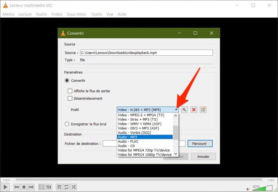Pick Video for MPEG4 1080p TV/device
This screenshot has width=278, height=192.
[145, 155]
